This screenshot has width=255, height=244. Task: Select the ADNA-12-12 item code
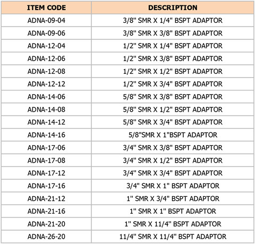pyautogui.click(x=46, y=84)
